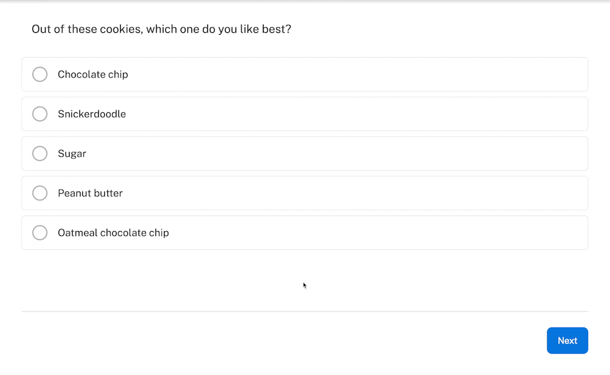Viewport: 610px width, 375px height.
Task: Click the Sugar option card
Action: (366, 154)
